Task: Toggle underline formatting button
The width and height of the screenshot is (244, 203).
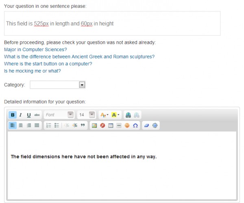Action: coord(29,115)
